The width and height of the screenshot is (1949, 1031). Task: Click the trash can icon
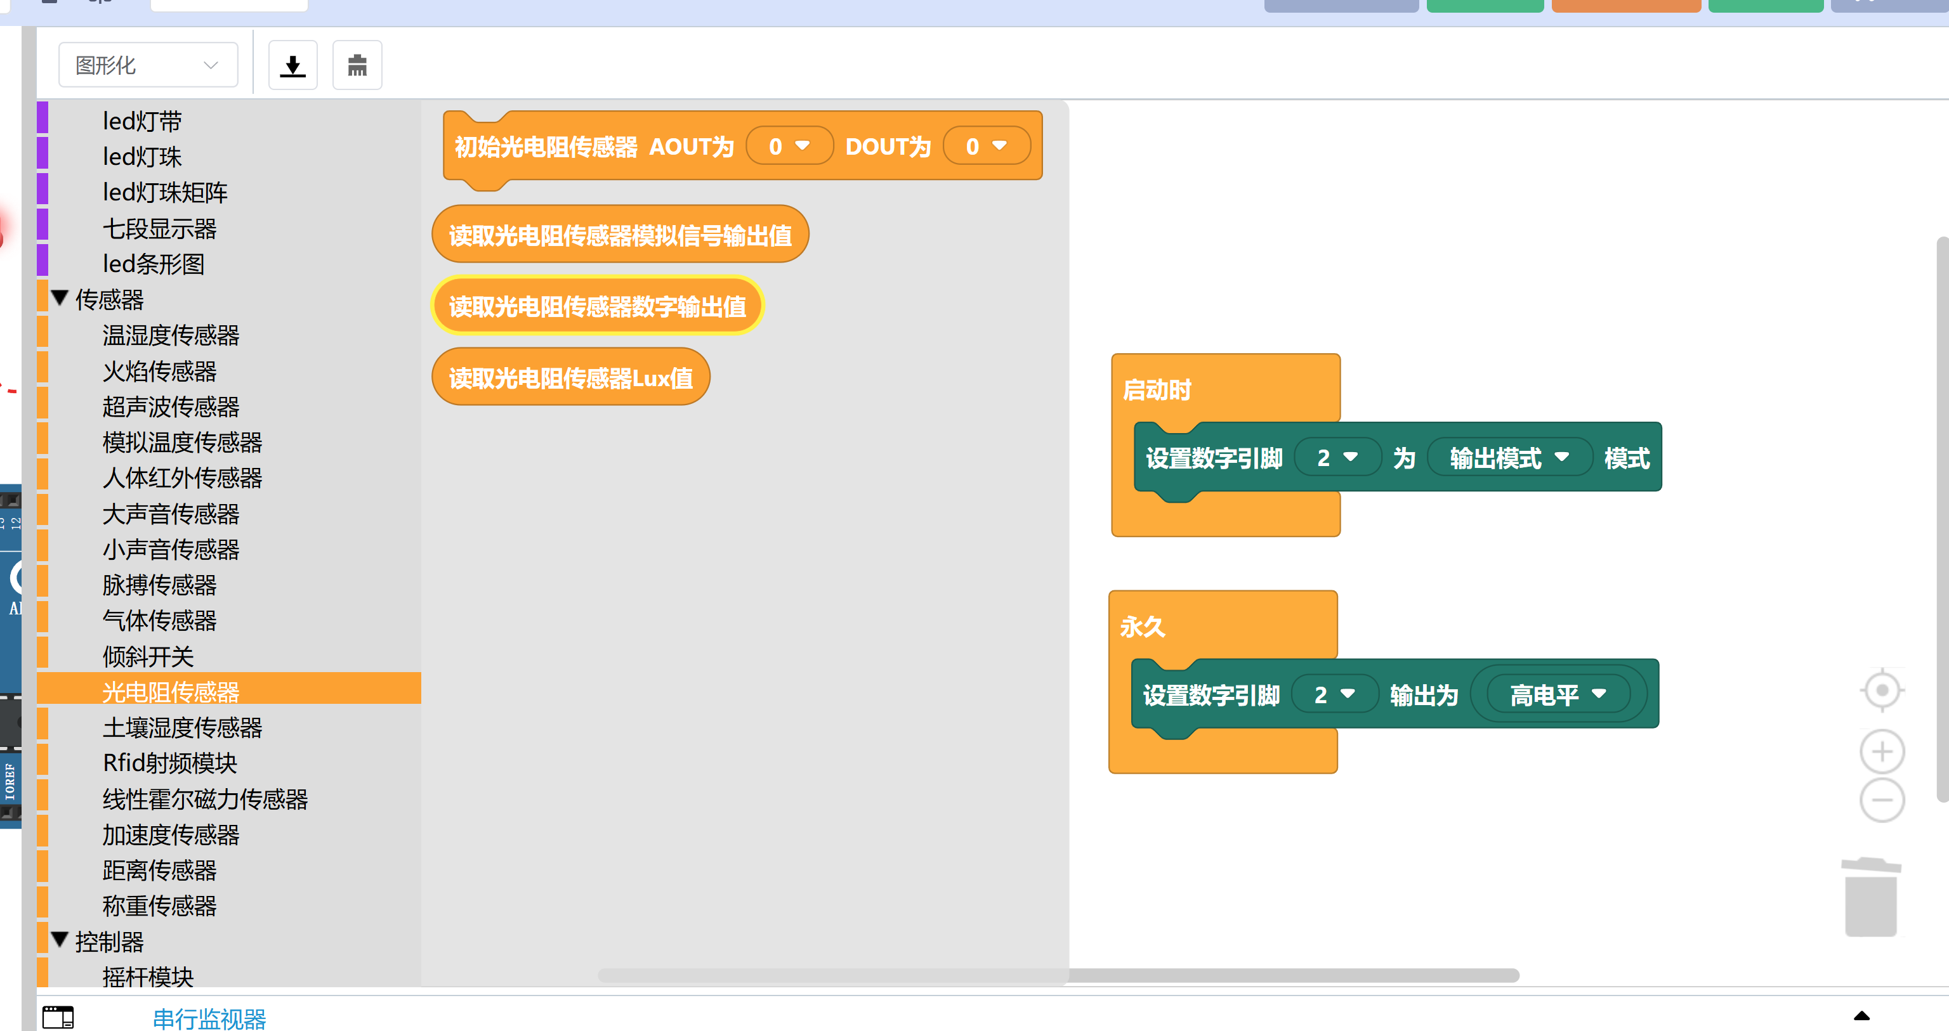coord(1870,897)
